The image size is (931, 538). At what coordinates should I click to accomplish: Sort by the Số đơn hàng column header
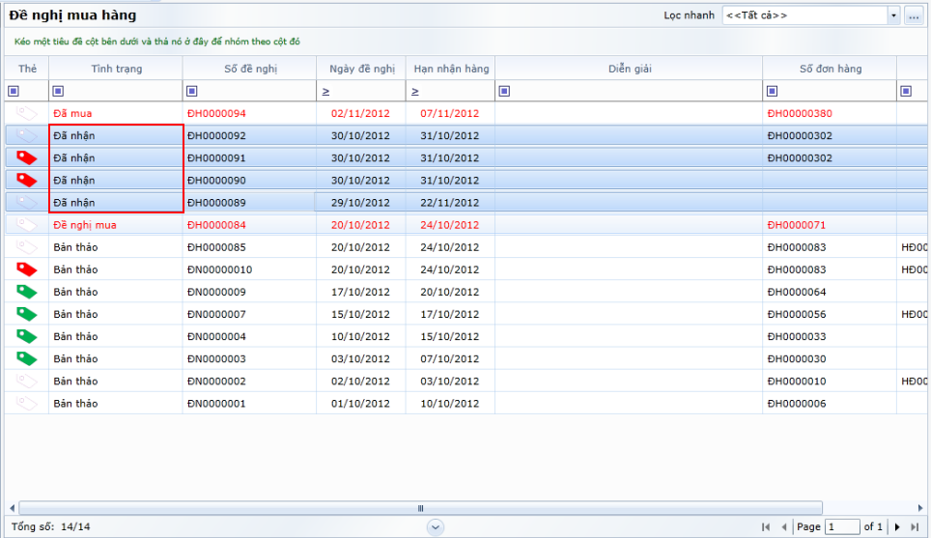tap(830, 69)
